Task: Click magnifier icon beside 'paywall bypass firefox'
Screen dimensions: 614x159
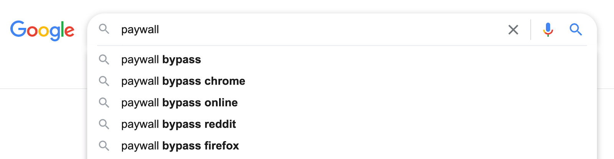Action: click(x=104, y=146)
